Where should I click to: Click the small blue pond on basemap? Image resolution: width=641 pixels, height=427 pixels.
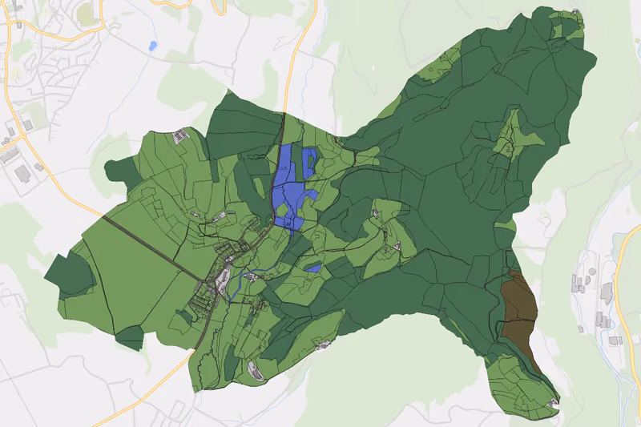pyautogui.click(x=153, y=46)
